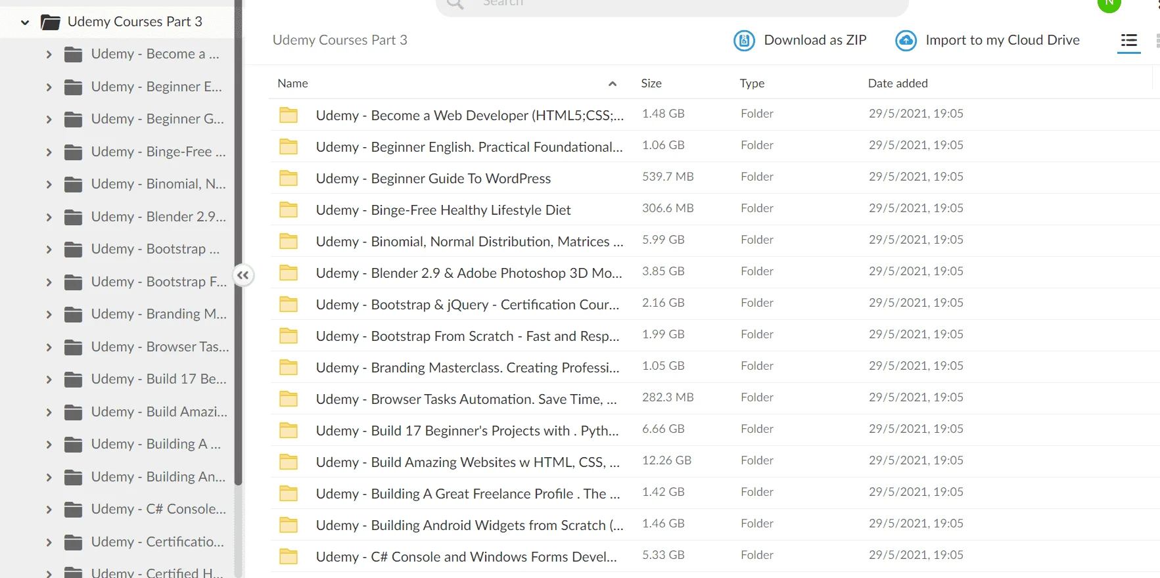Click sidebar folder icon for Udemy Courses Part 3

tap(51, 22)
